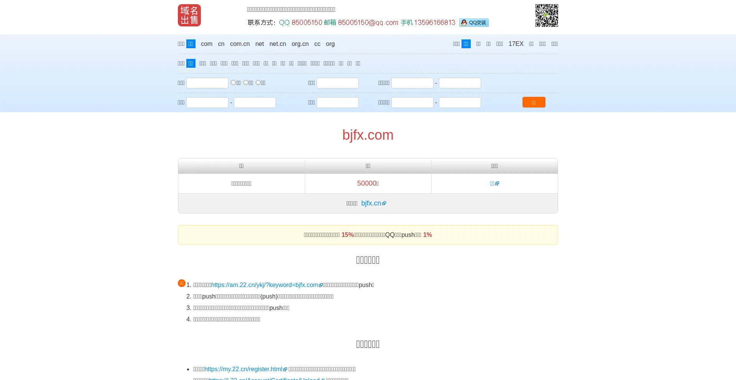Open the QQ交谈 chat button
The image size is (736, 380).
474,23
